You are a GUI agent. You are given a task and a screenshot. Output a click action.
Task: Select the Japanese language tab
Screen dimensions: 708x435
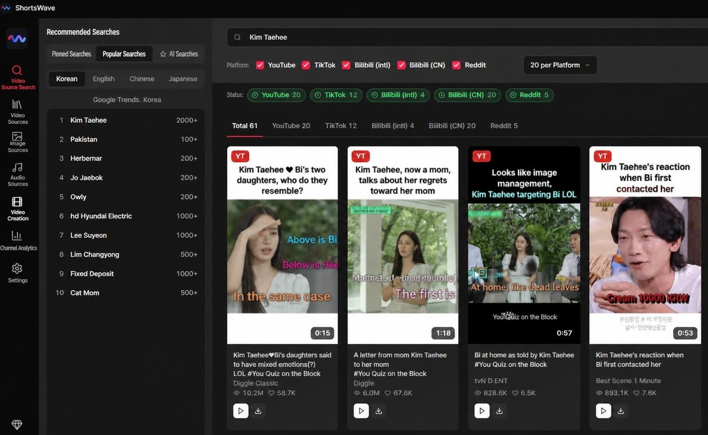[x=183, y=78]
